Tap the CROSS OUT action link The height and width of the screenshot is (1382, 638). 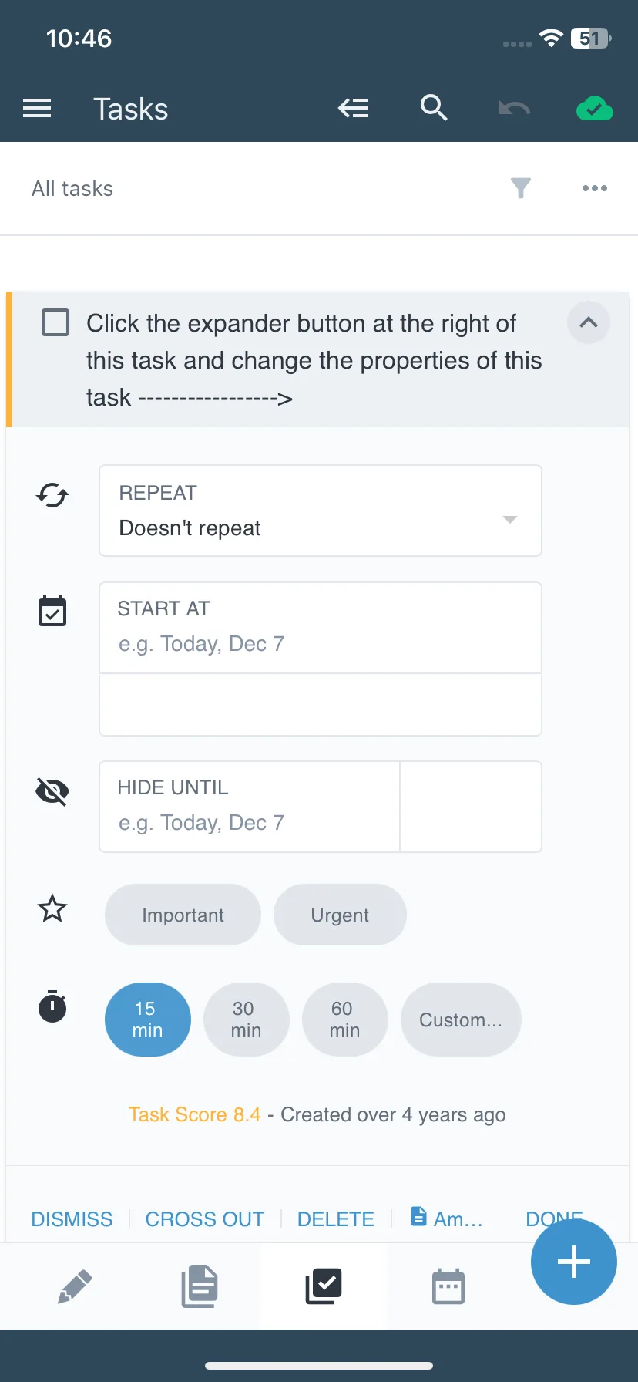click(205, 1219)
